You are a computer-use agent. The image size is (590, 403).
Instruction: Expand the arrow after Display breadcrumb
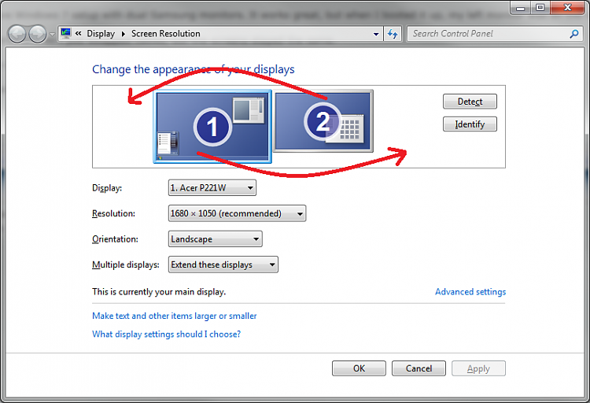123,34
